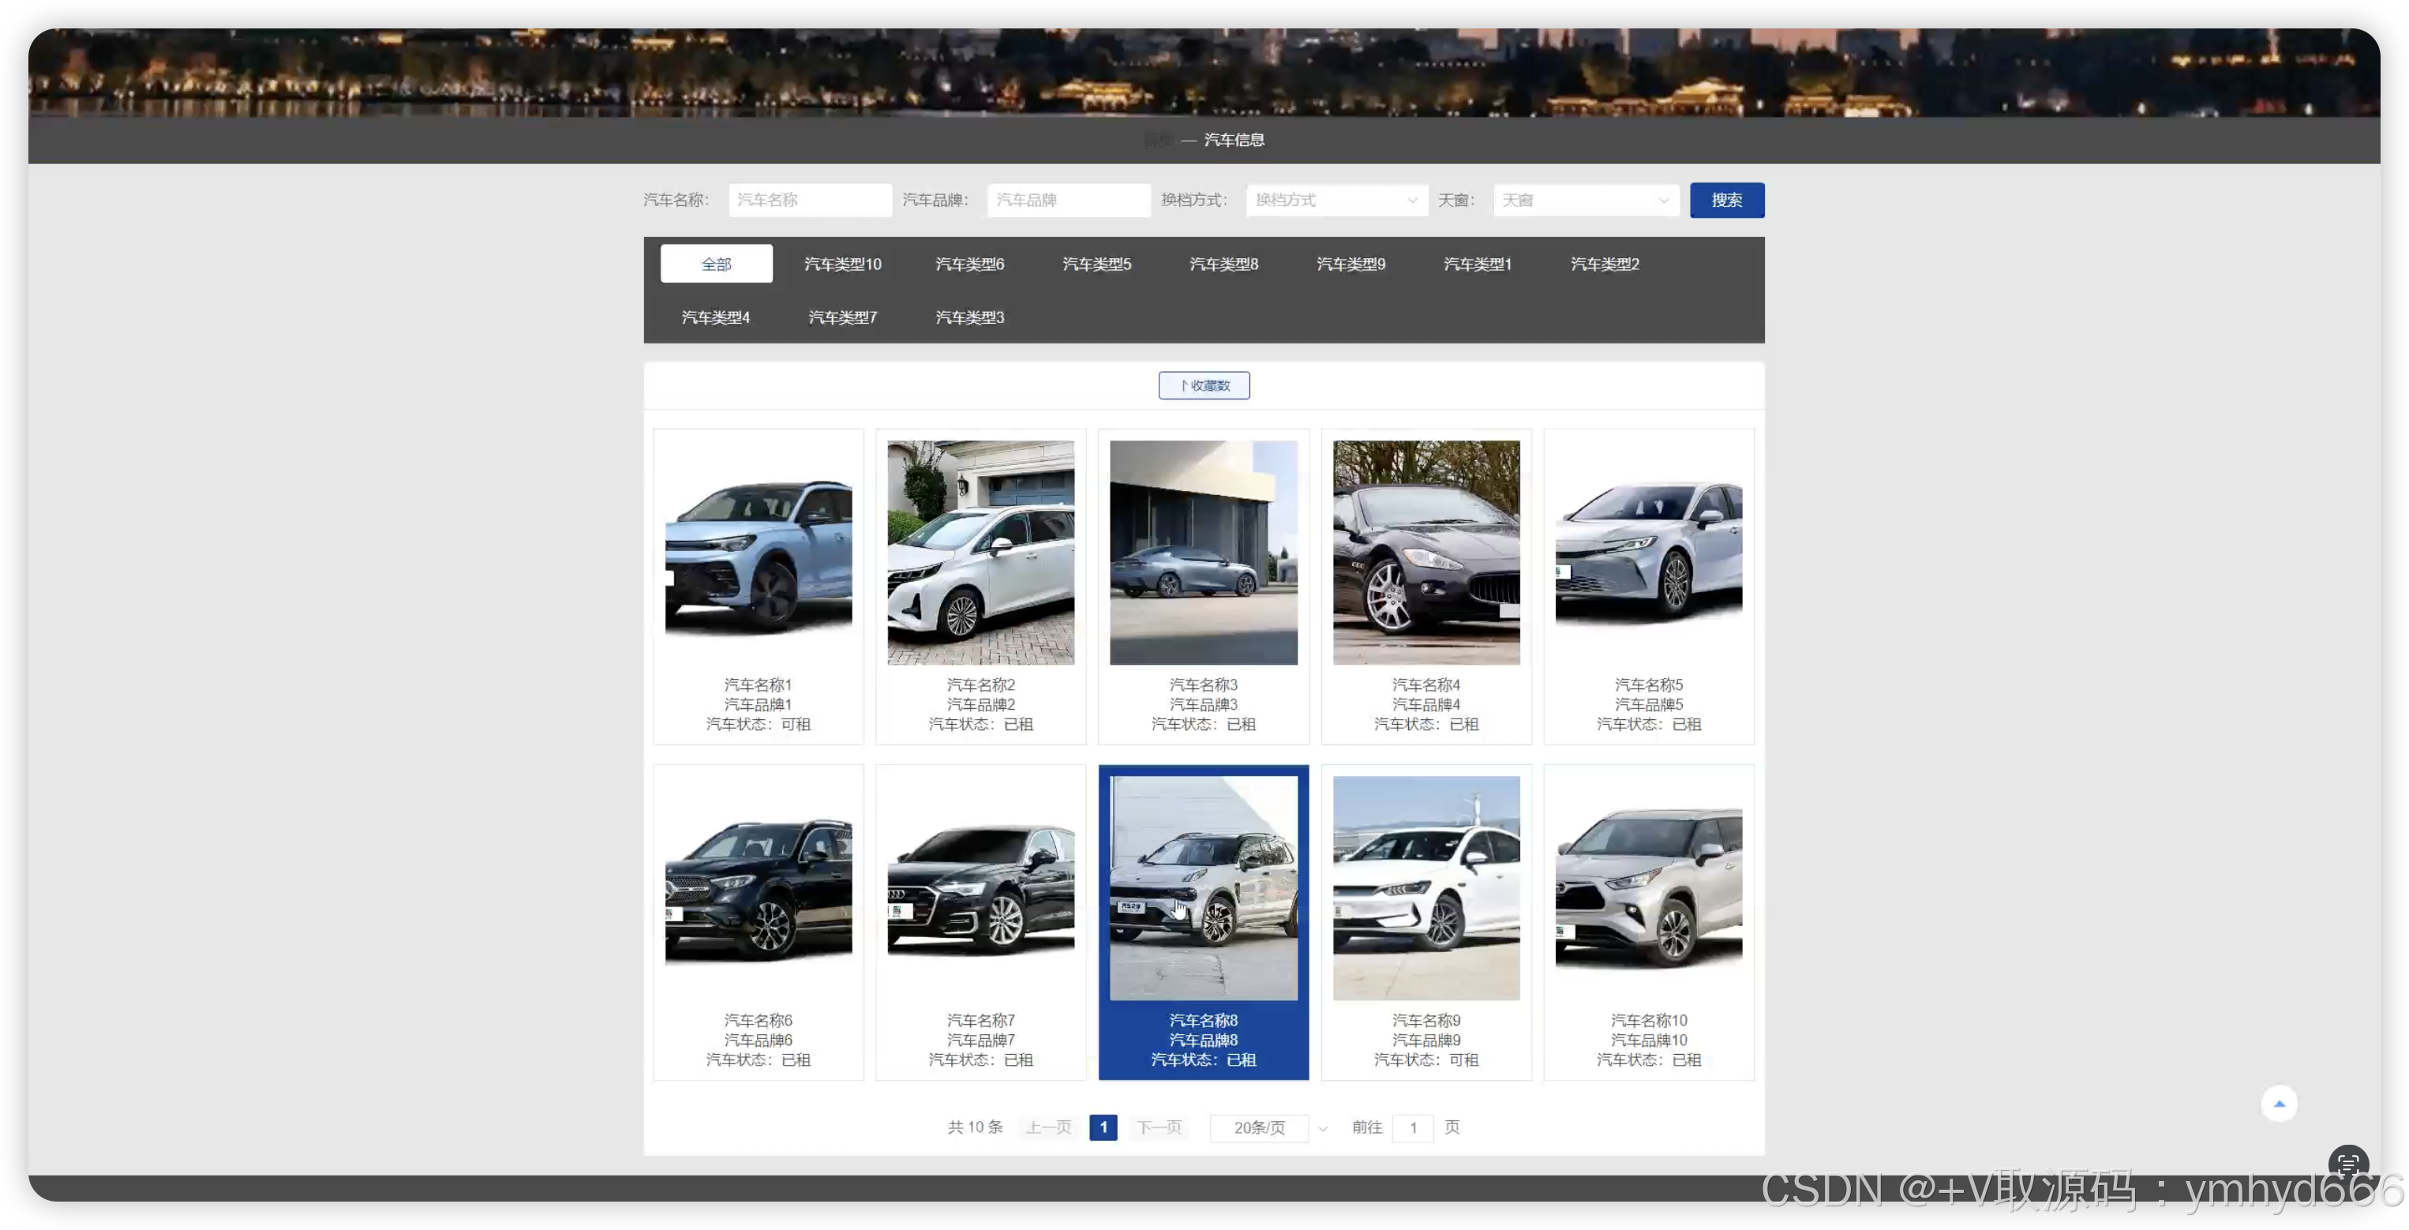The width and height of the screenshot is (2409, 1230).
Task: Switch to 汽车类型10 category tab
Action: pos(842,264)
